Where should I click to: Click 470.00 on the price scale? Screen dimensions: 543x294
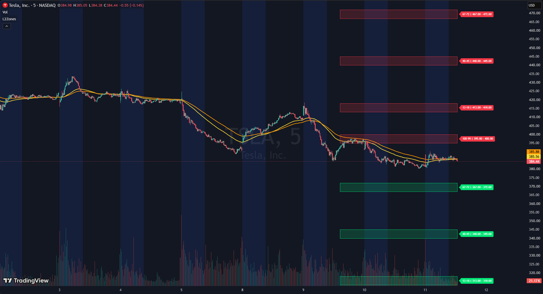click(534, 13)
